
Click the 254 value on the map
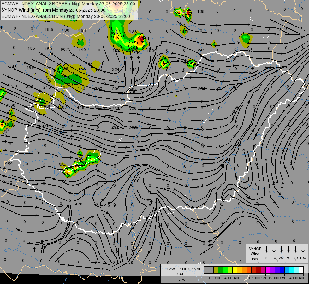[201, 89]
